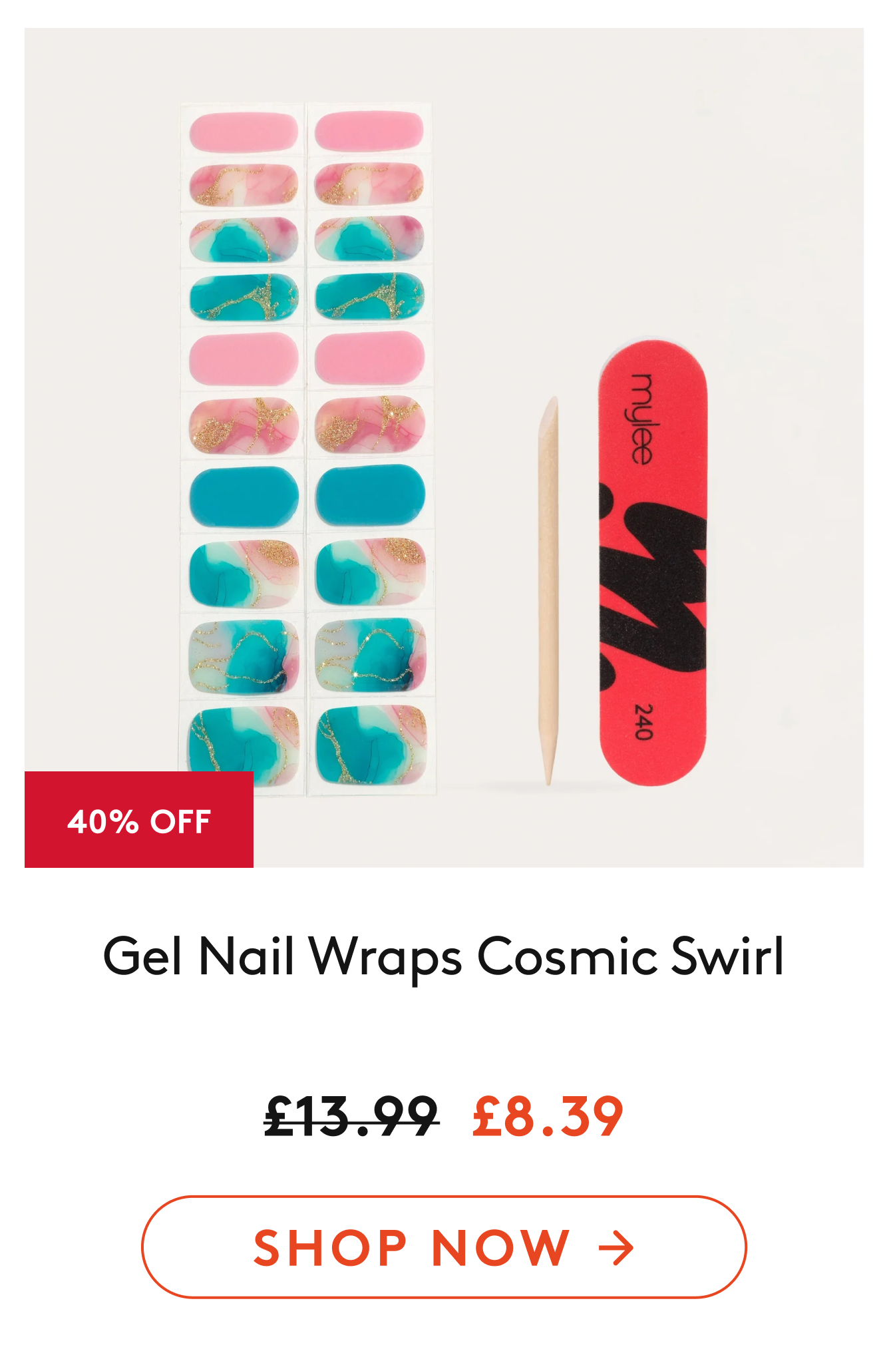Select the top-left plain pink nail wrap
The image size is (885, 1371).
[244, 132]
